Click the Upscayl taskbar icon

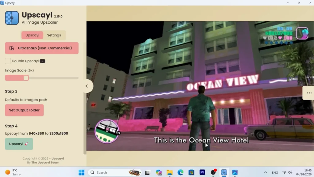click(x=224, y=172)
